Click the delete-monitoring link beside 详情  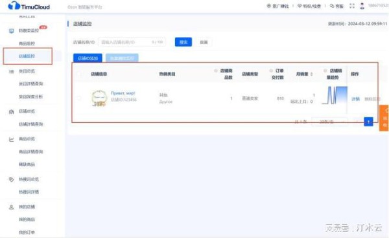372,99
